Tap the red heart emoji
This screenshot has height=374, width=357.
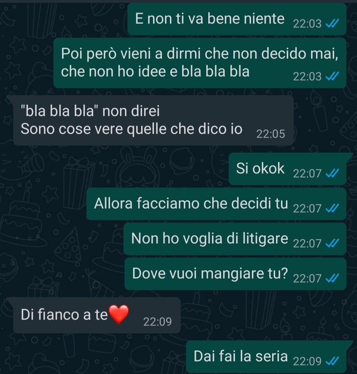[119, 314]
